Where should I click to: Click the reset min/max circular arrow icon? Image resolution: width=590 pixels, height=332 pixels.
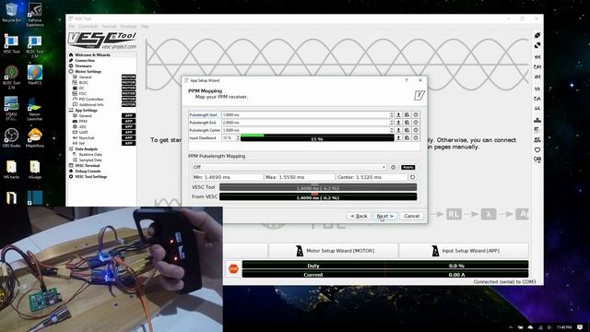[413, 177]
